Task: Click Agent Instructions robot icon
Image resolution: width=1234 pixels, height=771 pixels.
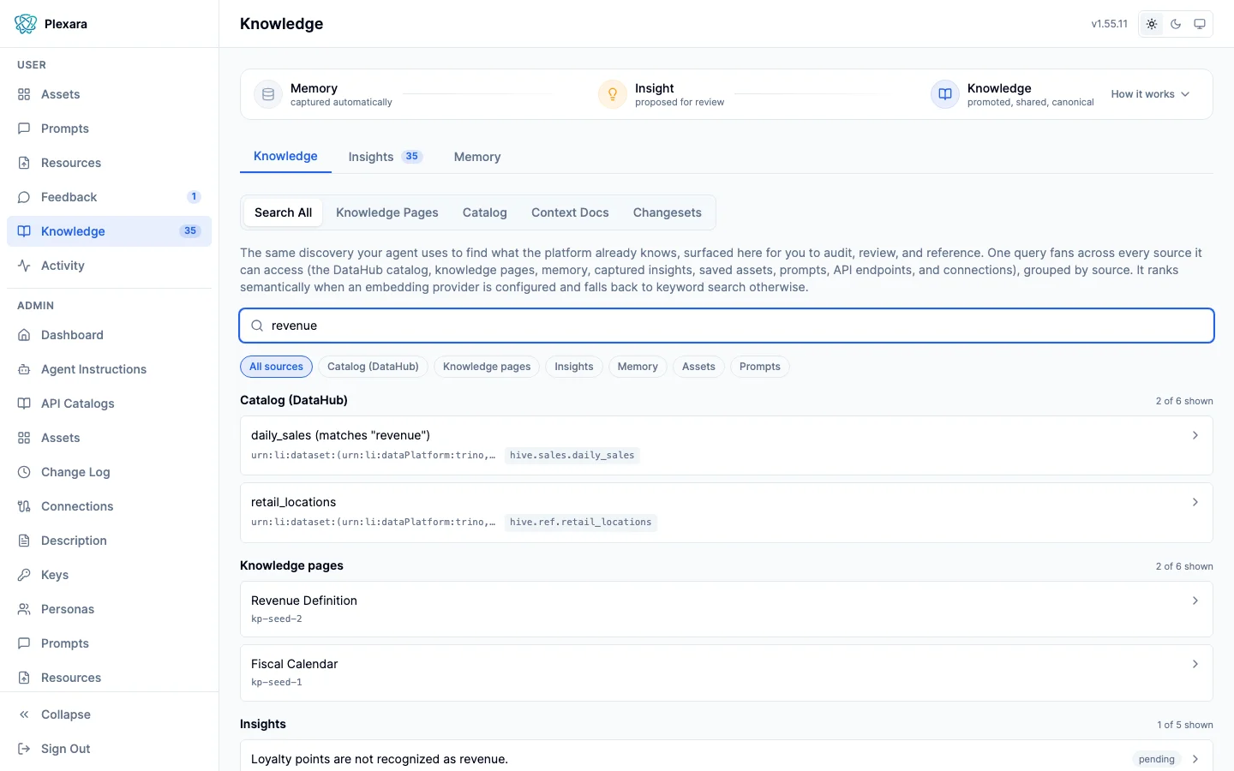Action: pyautogui.click(x=24, y=369)
